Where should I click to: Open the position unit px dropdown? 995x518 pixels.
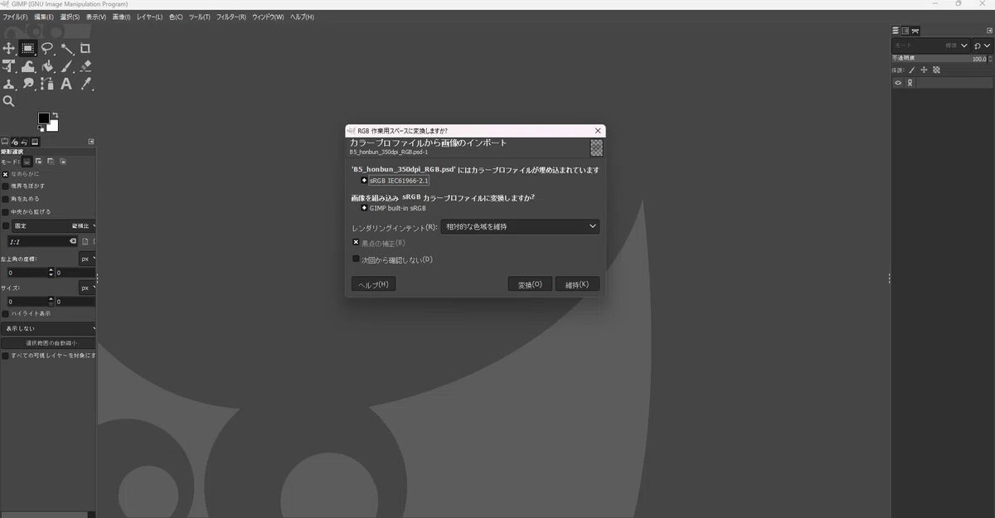87,259
